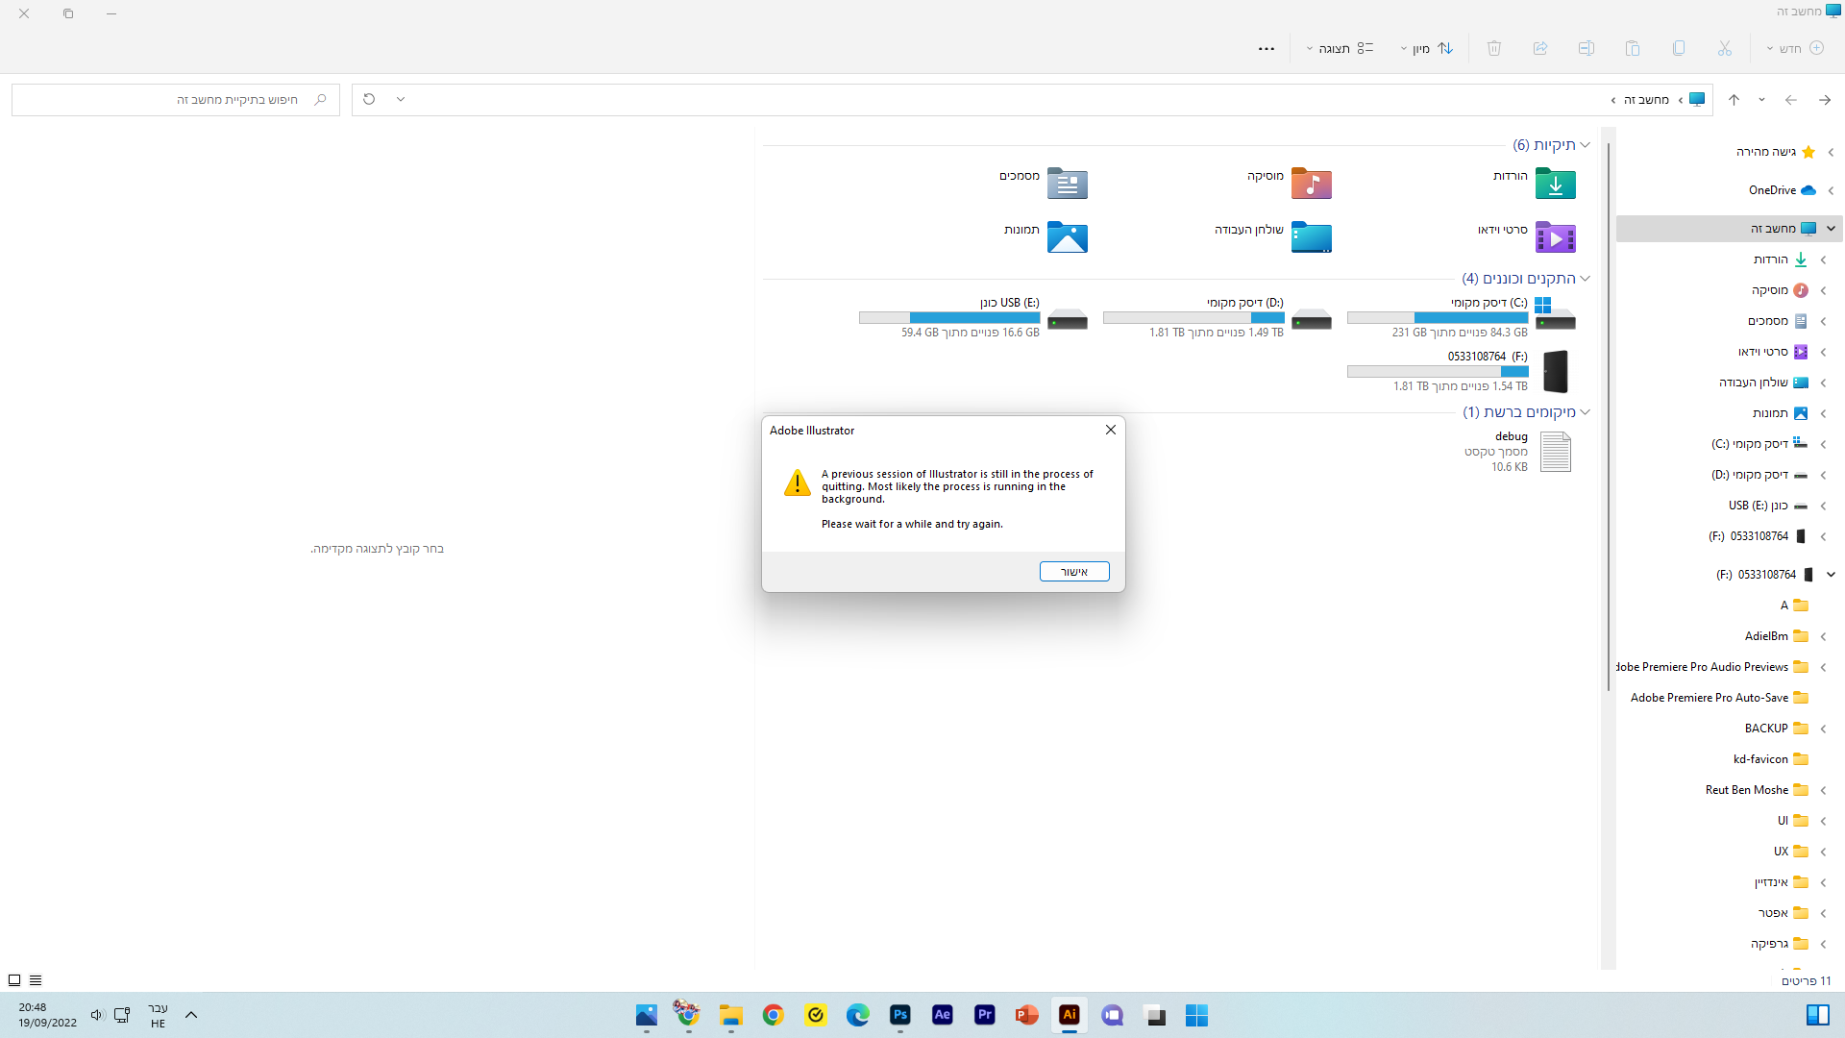Viewport: 1845px width, 1038px height.
Task: Toggle the HE input language indicator
Action: coord(158,1016)
